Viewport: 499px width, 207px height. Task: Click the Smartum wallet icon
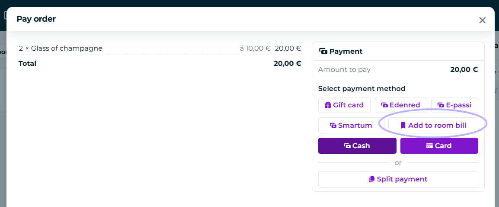tap(333, 125)
